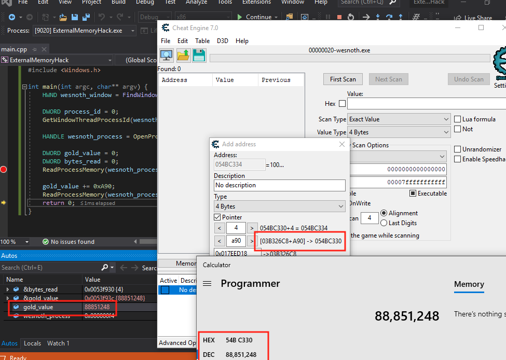506x360 pixels.
Task: Restart the debugging session
Action: click(351, 17)
